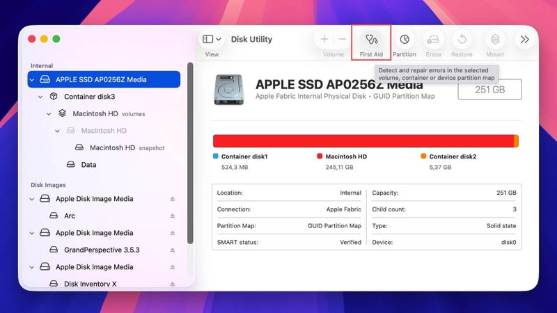Screen dimensions: 557x313
Task: Select APPLE SSD AP0256Z Media in sidebar
Action: coord(104,79)
